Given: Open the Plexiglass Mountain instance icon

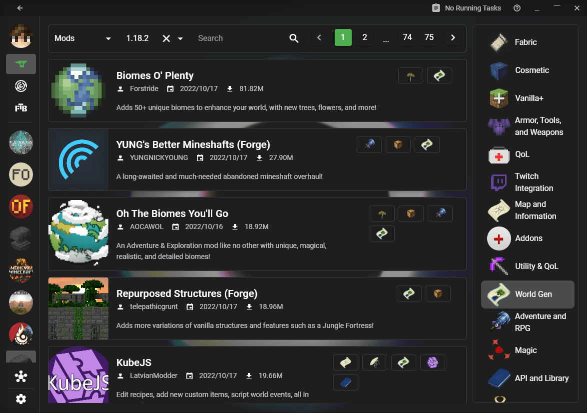Looking at the screenshot, I should (x=21, y=142).
